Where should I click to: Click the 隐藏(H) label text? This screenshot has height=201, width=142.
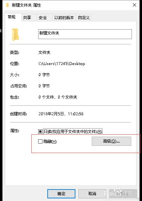coord(50,142)
